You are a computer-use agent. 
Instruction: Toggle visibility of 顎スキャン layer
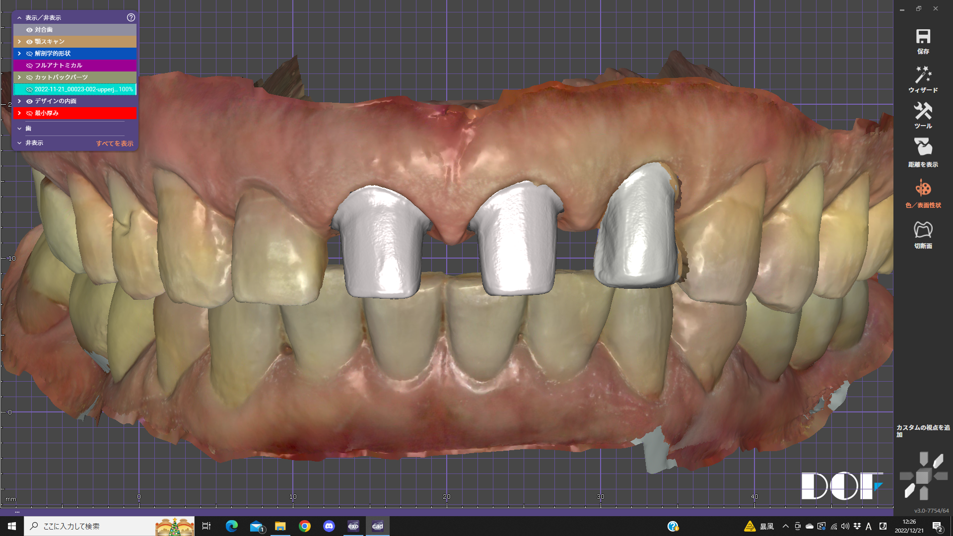[29, 42]
